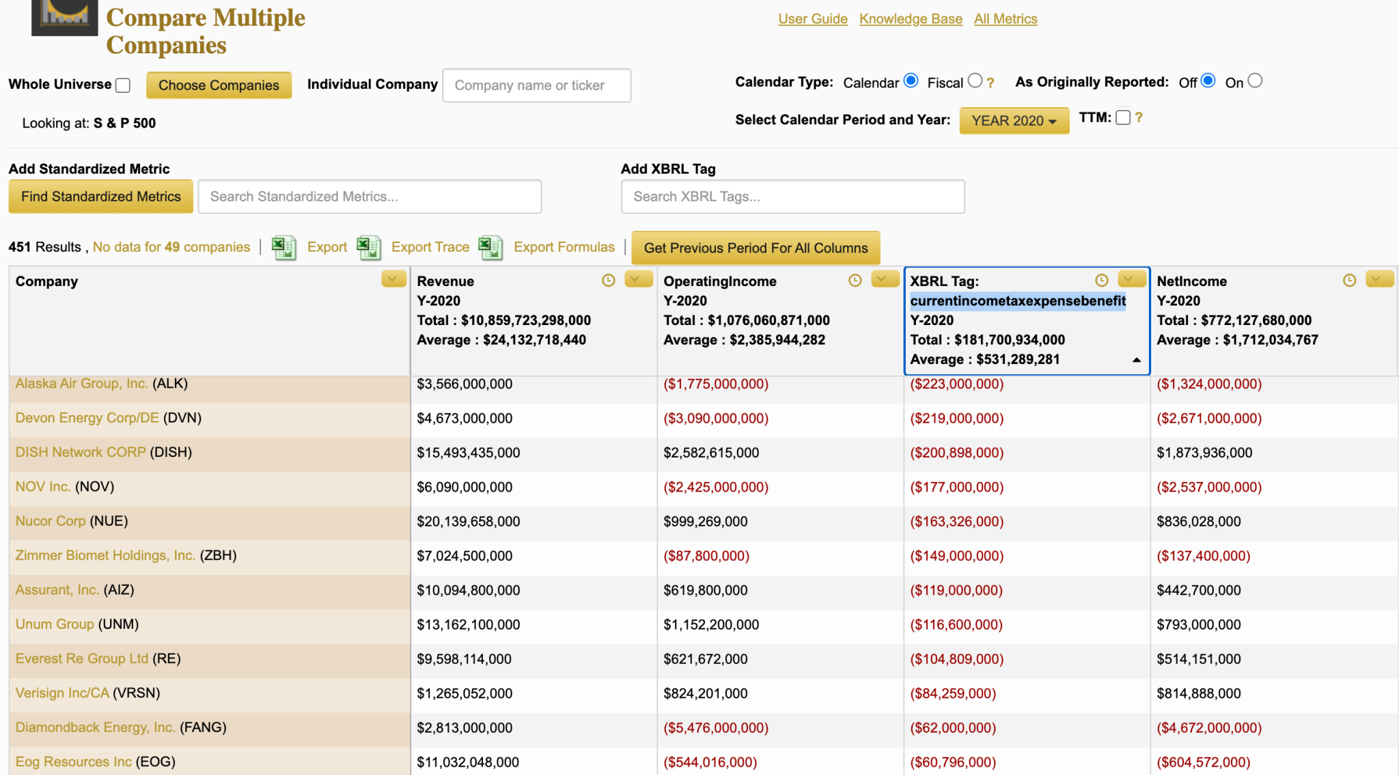Screen dimensions: 1399x775
Task: Focus the Search XBRL Tags field
Action: tap(792, 197)
